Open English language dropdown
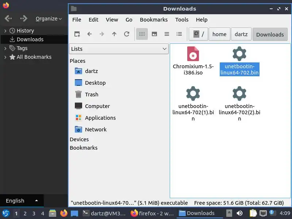 pyautogui.click(x=22, y=201)
